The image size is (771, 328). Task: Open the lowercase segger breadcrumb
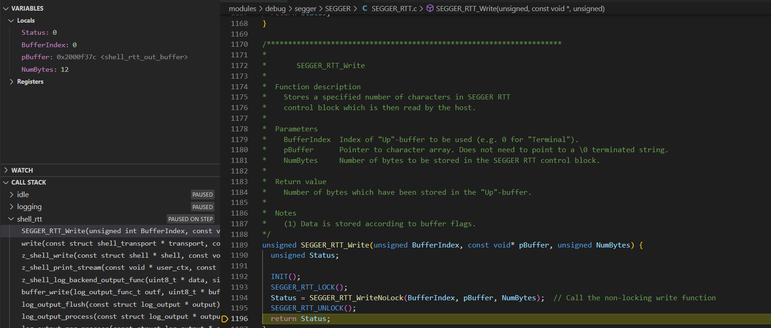[305, 8]
